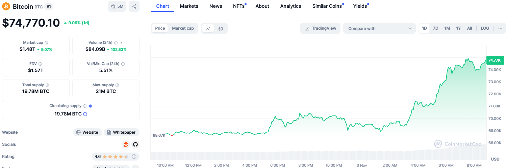
Task: Open the Bitcoin Whitepaper link
Action: coord(122,132)
